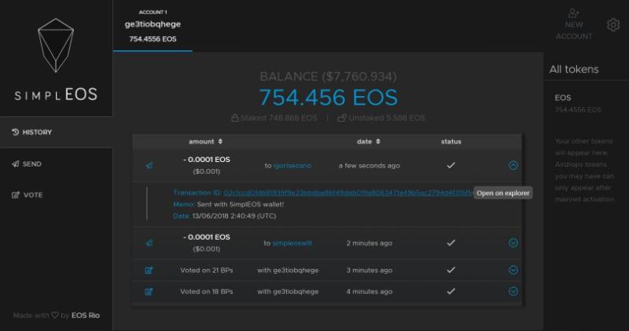Viewport: 629px width, 331px height.
Task: Expand the Voted on 18 BPs row
Action: point(513,291)
